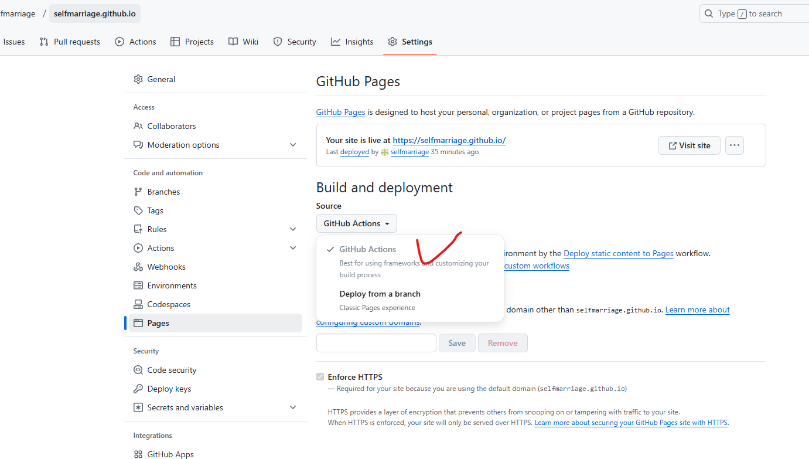The width and height of the screenshot is (809, 459).
Task: Click the selfmarriage.github.io repository breadcrumb
Action: pyautogui.click(x=95, y=13)
